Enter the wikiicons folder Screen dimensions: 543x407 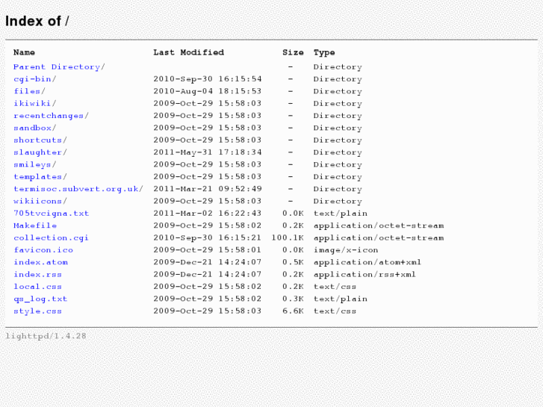coord(38,201)
